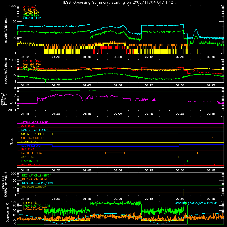Click the cyan 50-100 keV peak near 02:38
This screenshot has height=227, width=227.
[196, 30]
